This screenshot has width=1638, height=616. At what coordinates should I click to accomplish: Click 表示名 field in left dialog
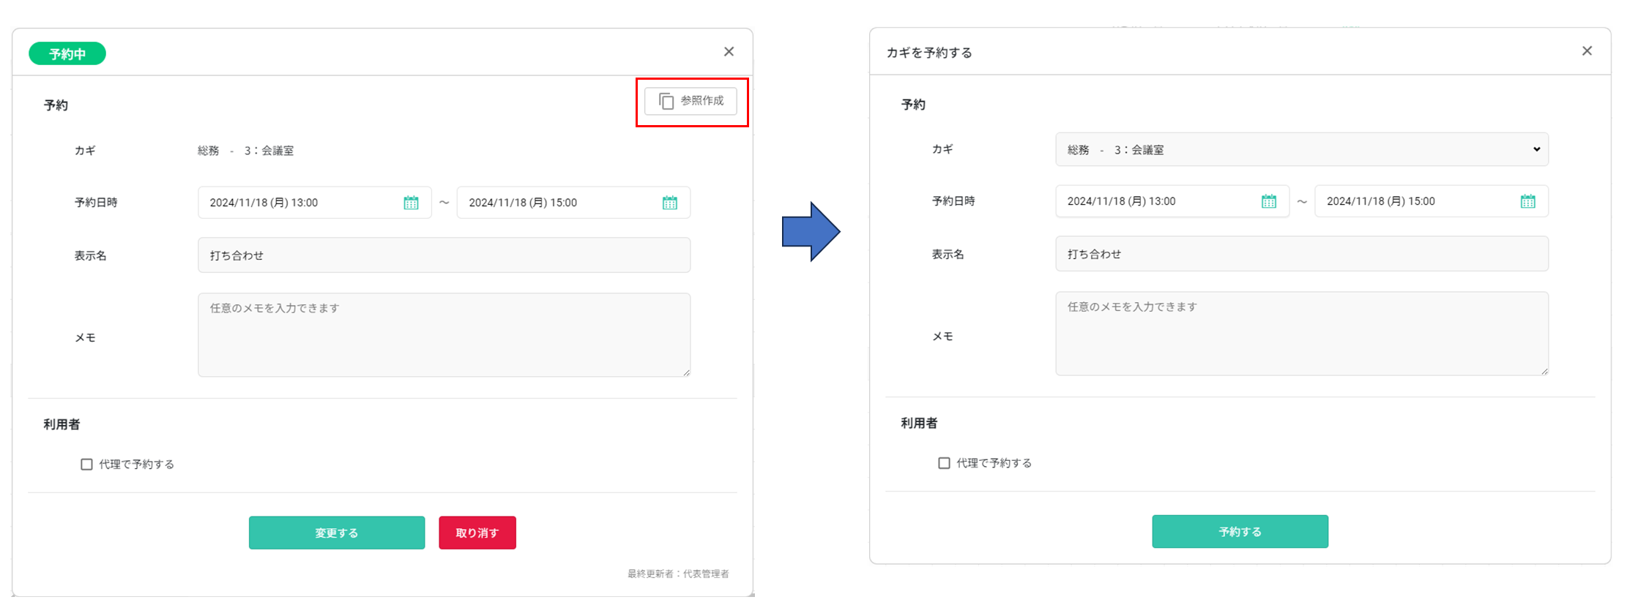pos(444,255)
